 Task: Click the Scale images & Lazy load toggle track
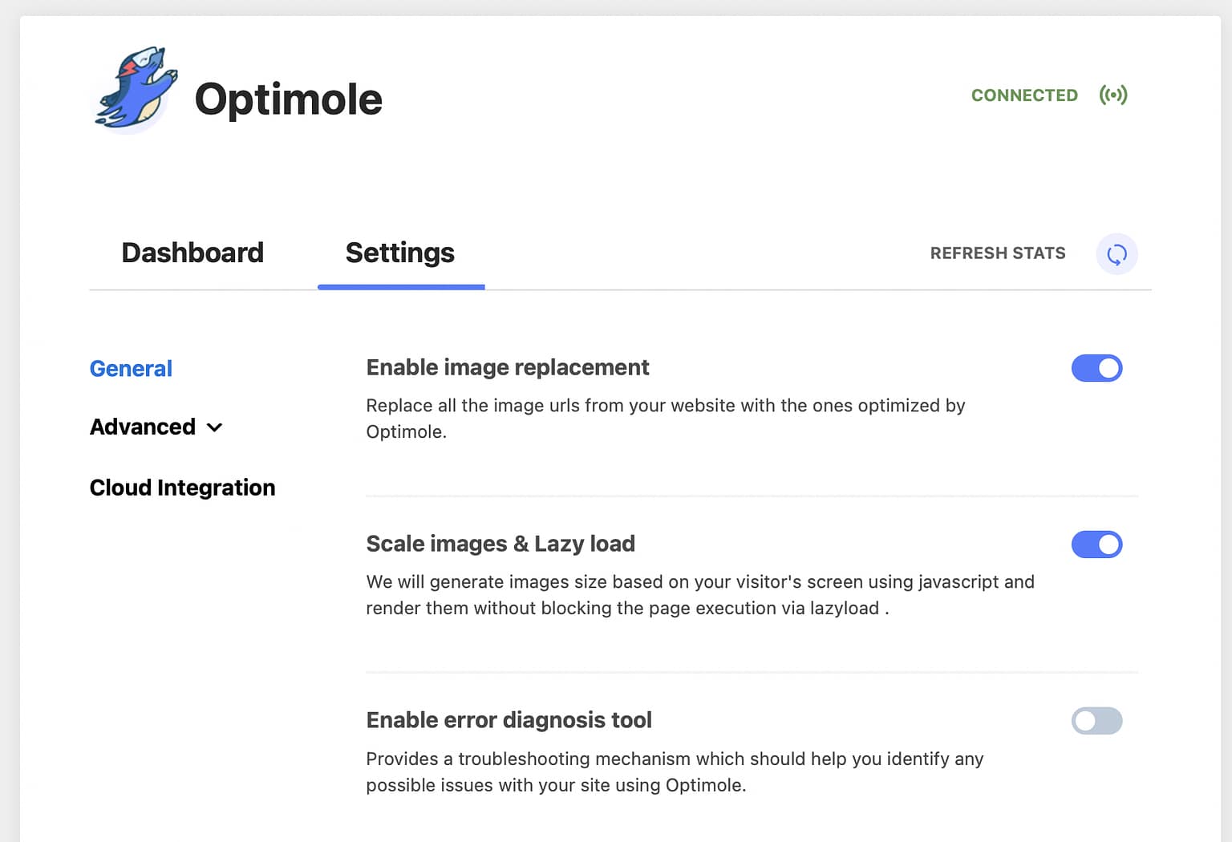pos(1096,544)
